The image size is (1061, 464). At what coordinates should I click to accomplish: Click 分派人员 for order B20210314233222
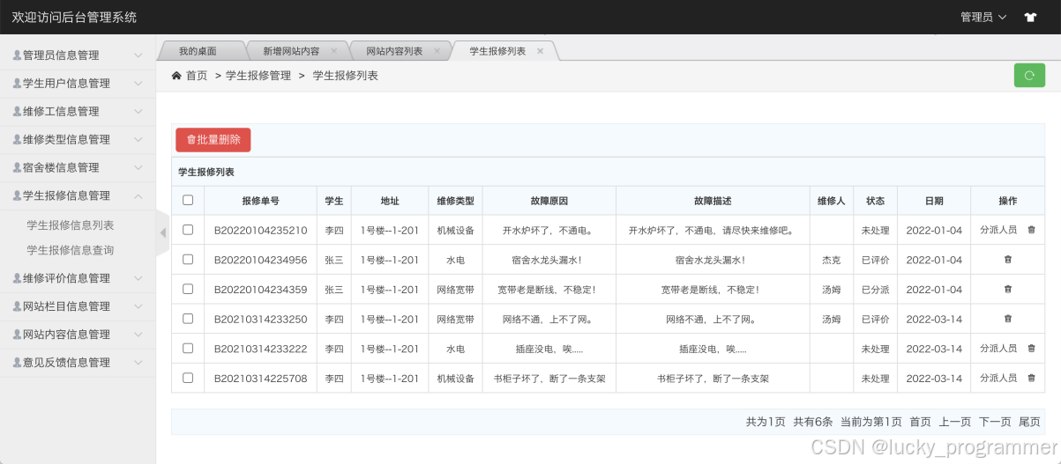pos(998,349)
